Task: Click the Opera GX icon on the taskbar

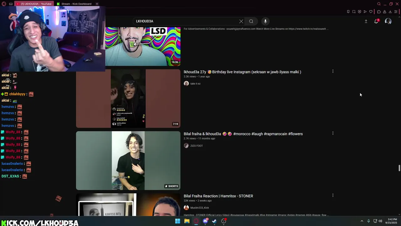Action: [x=196, y=221]
